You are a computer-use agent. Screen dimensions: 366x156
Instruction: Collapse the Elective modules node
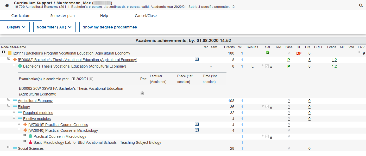click(x=14, y=117)
